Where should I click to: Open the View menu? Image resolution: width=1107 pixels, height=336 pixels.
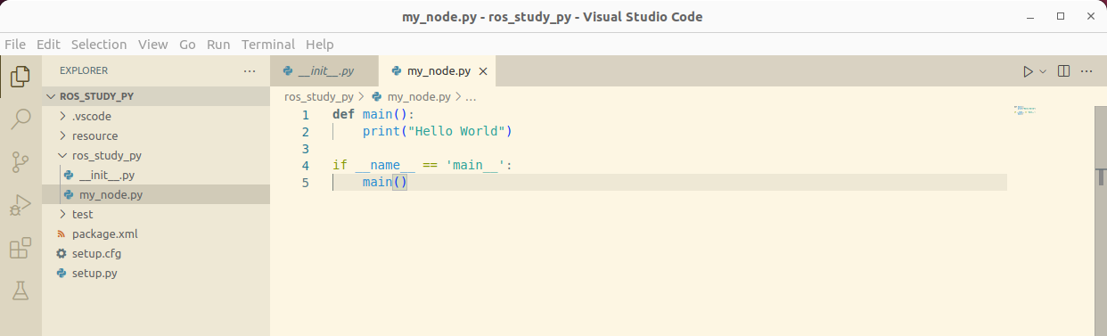(x=153, y=44)
